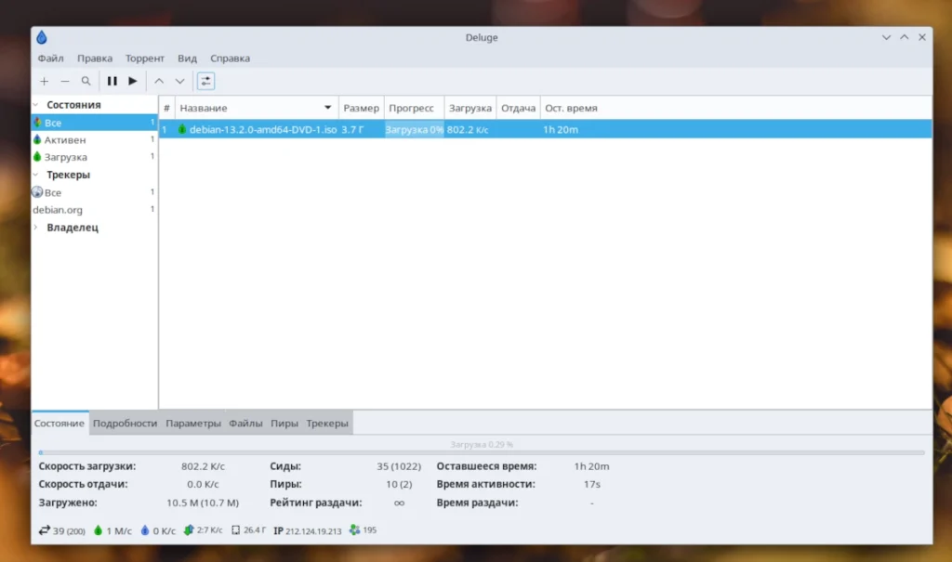Click the add torrent plus icon
Screen dimensions: 952x562
(45, 81)
